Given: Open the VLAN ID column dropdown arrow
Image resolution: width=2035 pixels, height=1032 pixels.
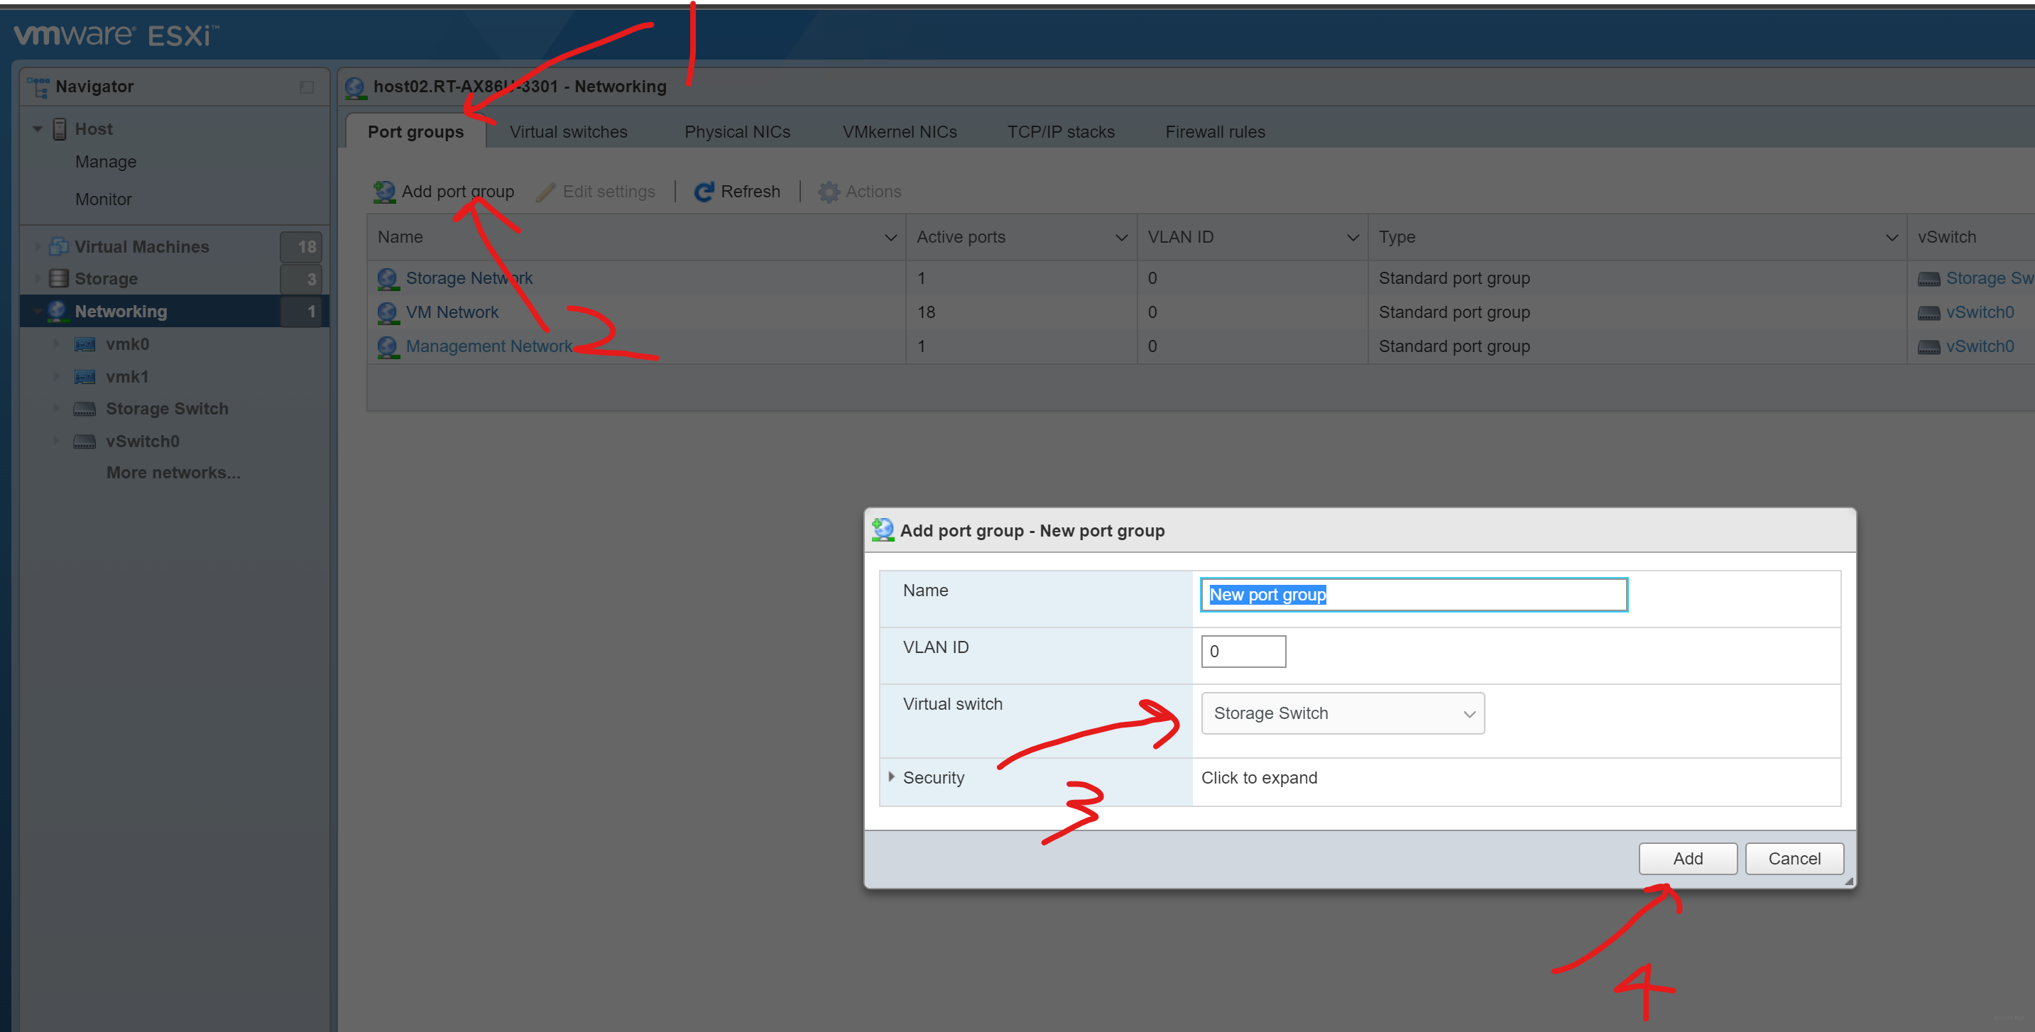Looking at the screenshot, I should (1353, 238).
